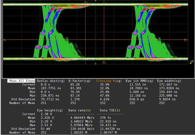
Task: Click the Q-factor std deviation 1.378
Action: [x=75, y=99]
